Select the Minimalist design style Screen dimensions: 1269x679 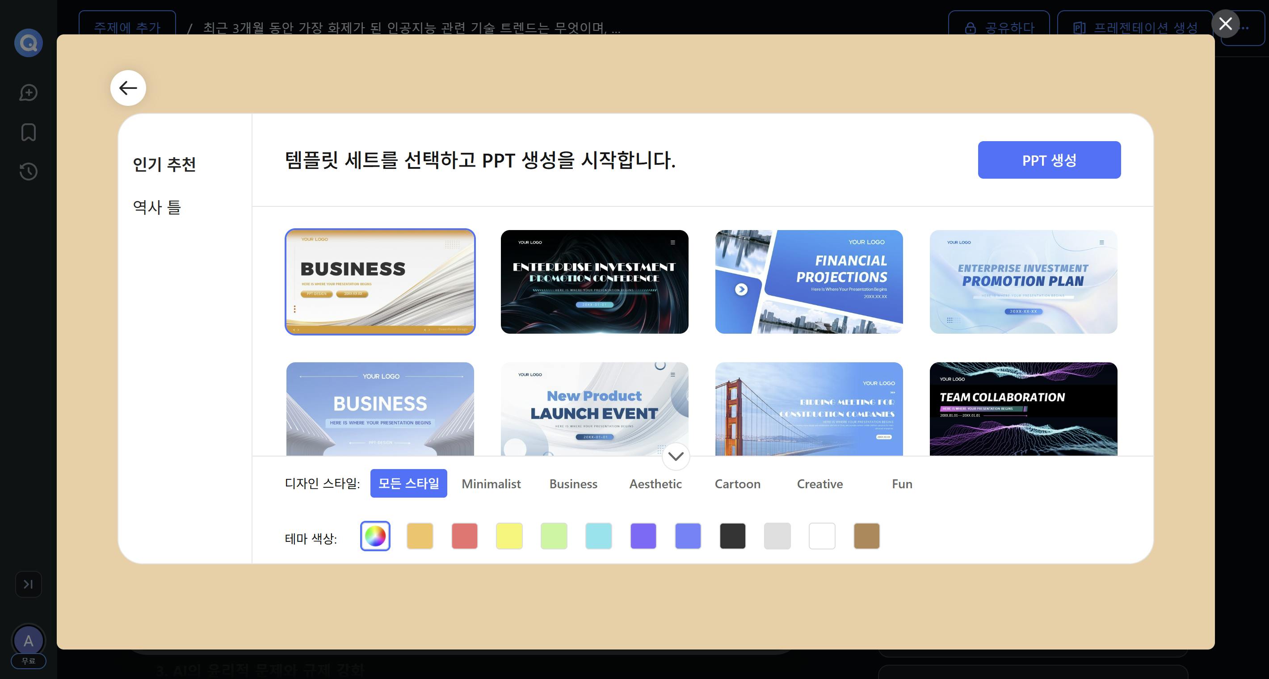(x=491, y=484)
